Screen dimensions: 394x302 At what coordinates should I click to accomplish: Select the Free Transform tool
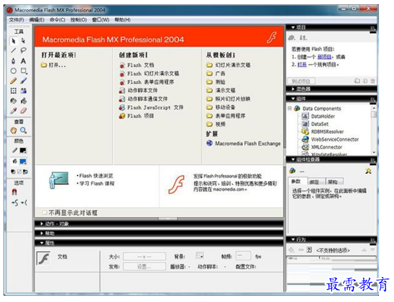13,91
